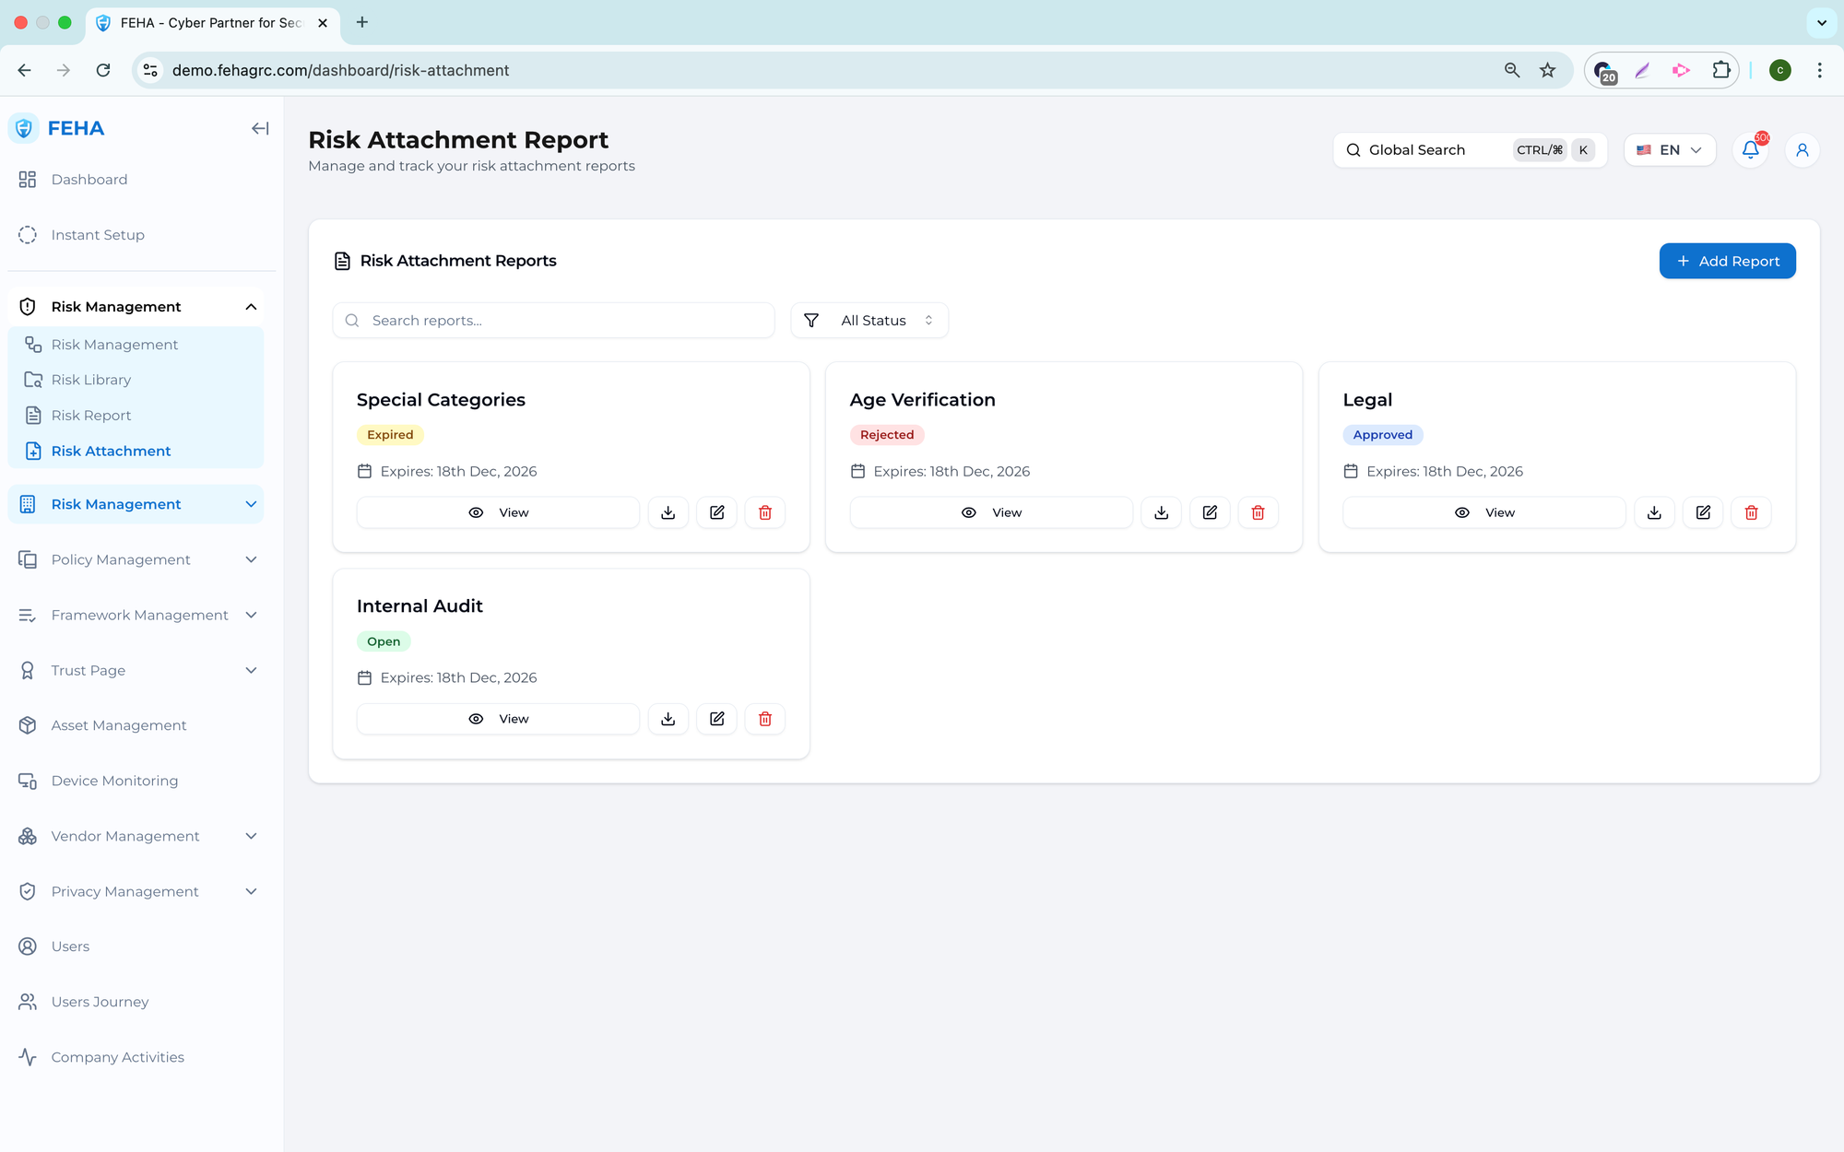Open the EN language selector

(1669, 150)
